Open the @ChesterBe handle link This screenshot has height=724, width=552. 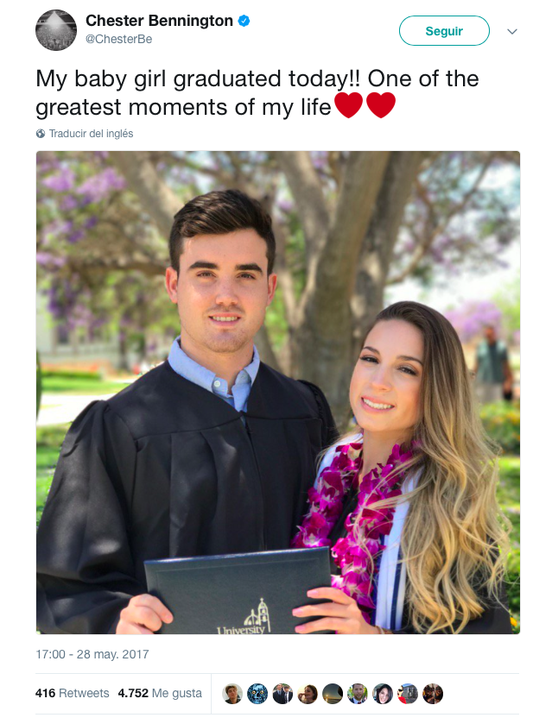[119, 39]
